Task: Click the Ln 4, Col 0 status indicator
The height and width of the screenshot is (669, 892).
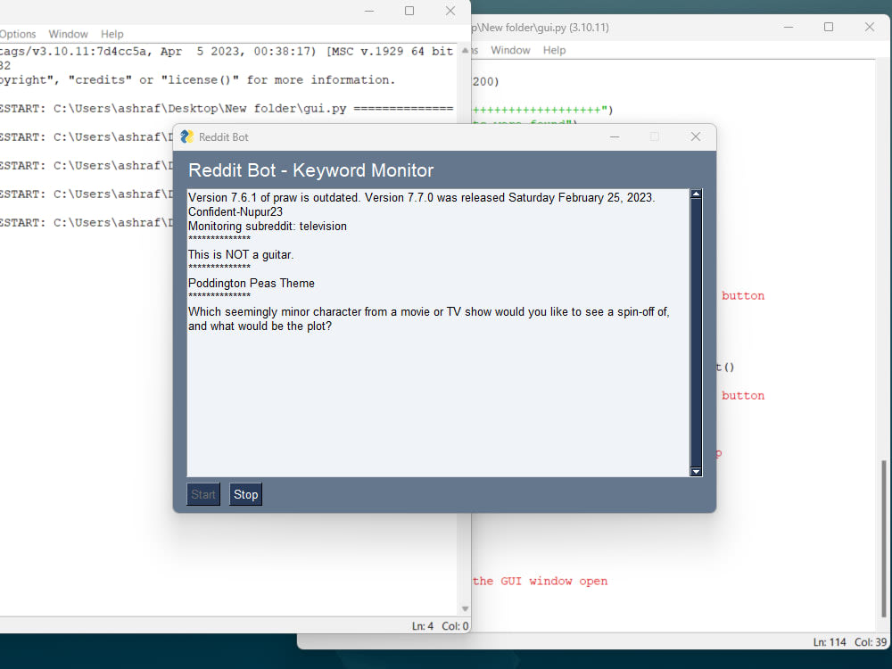Action: coord(437,625)
